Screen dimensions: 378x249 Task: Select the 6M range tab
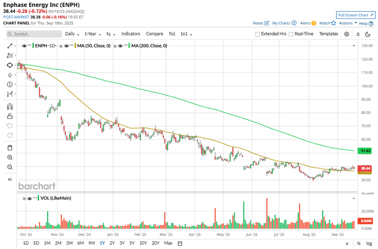[x=80, y=243]
